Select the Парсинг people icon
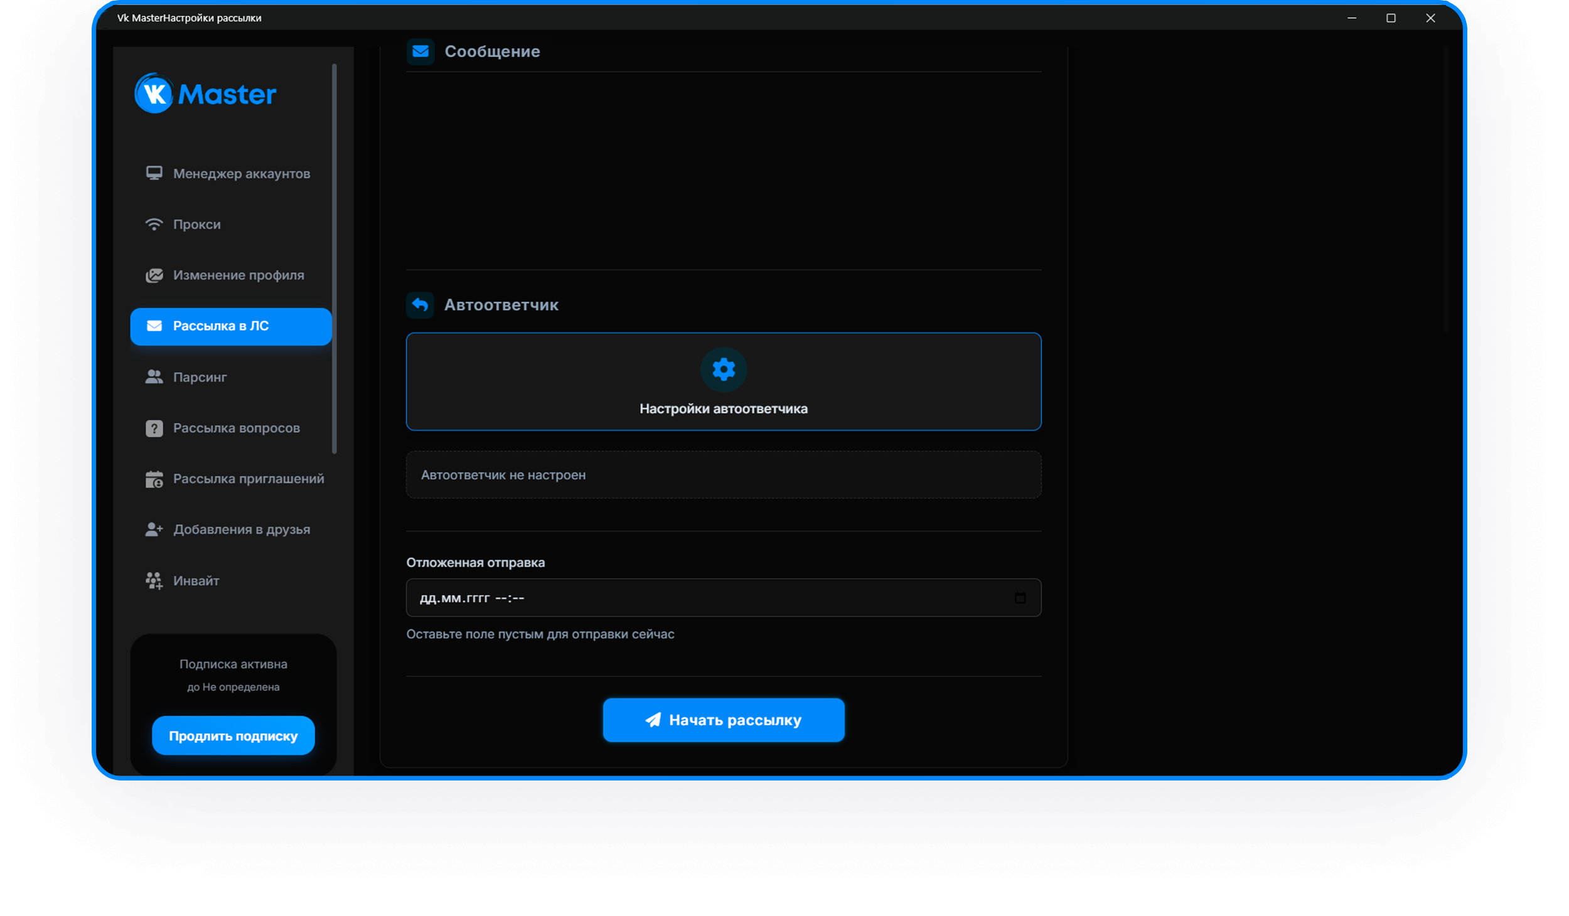Image resolution: width=1569 pixels, height=916 pixels. pos(154,376)
